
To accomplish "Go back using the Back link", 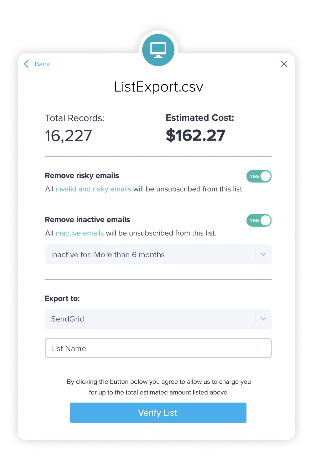I will 42,64.
